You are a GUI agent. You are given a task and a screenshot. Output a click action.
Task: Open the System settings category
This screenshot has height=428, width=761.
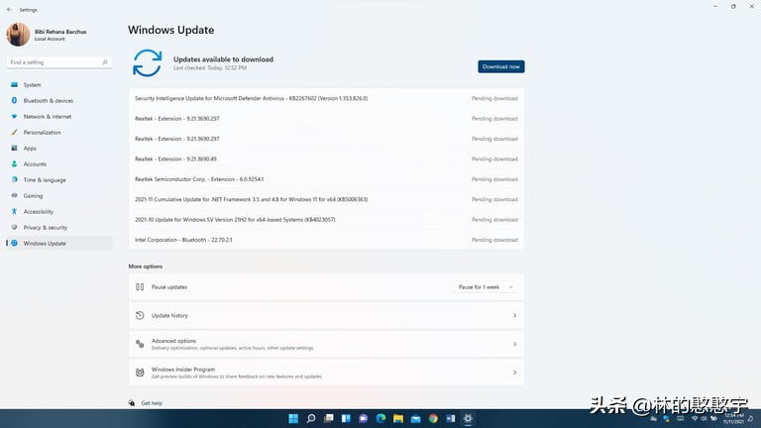(x=59, y=85)
